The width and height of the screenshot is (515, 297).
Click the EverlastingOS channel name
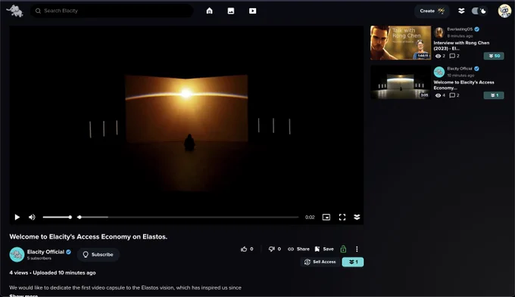(460, 29)
